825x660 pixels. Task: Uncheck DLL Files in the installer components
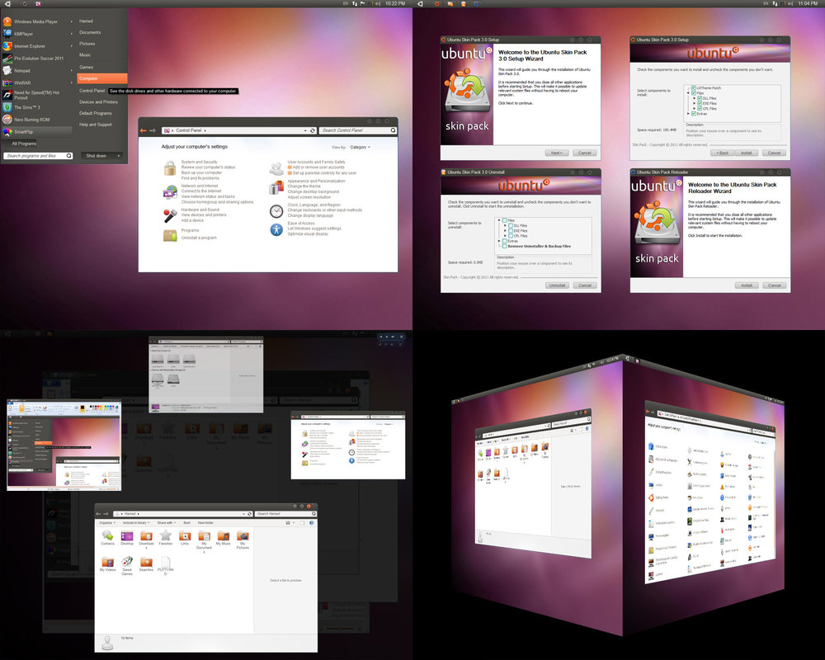(x=700, y=99)
